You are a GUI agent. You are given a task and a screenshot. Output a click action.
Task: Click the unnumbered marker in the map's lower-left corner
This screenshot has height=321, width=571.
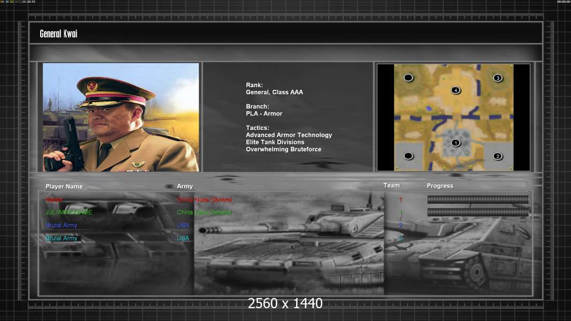[x=408, y=156]
